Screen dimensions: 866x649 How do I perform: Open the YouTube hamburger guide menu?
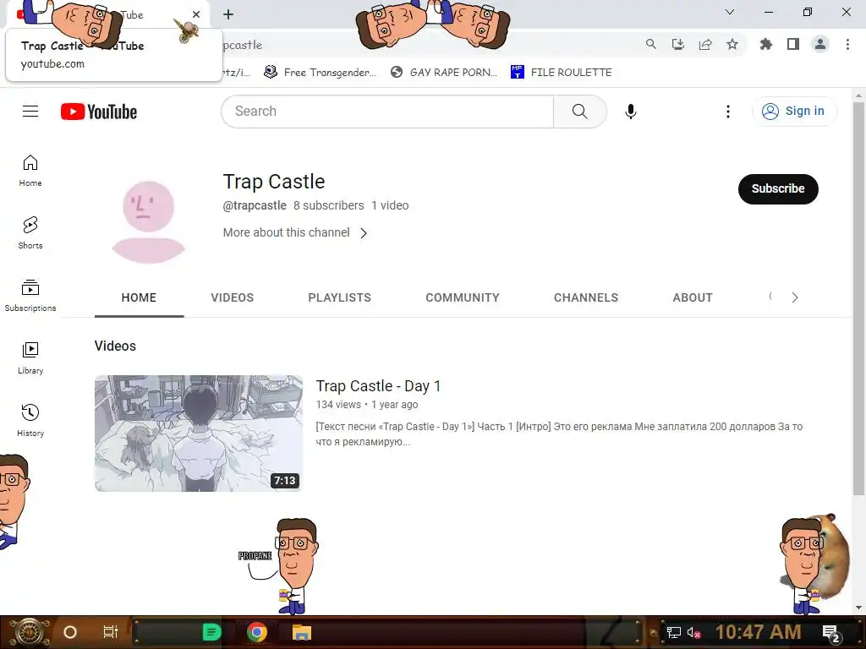point(30,112)
